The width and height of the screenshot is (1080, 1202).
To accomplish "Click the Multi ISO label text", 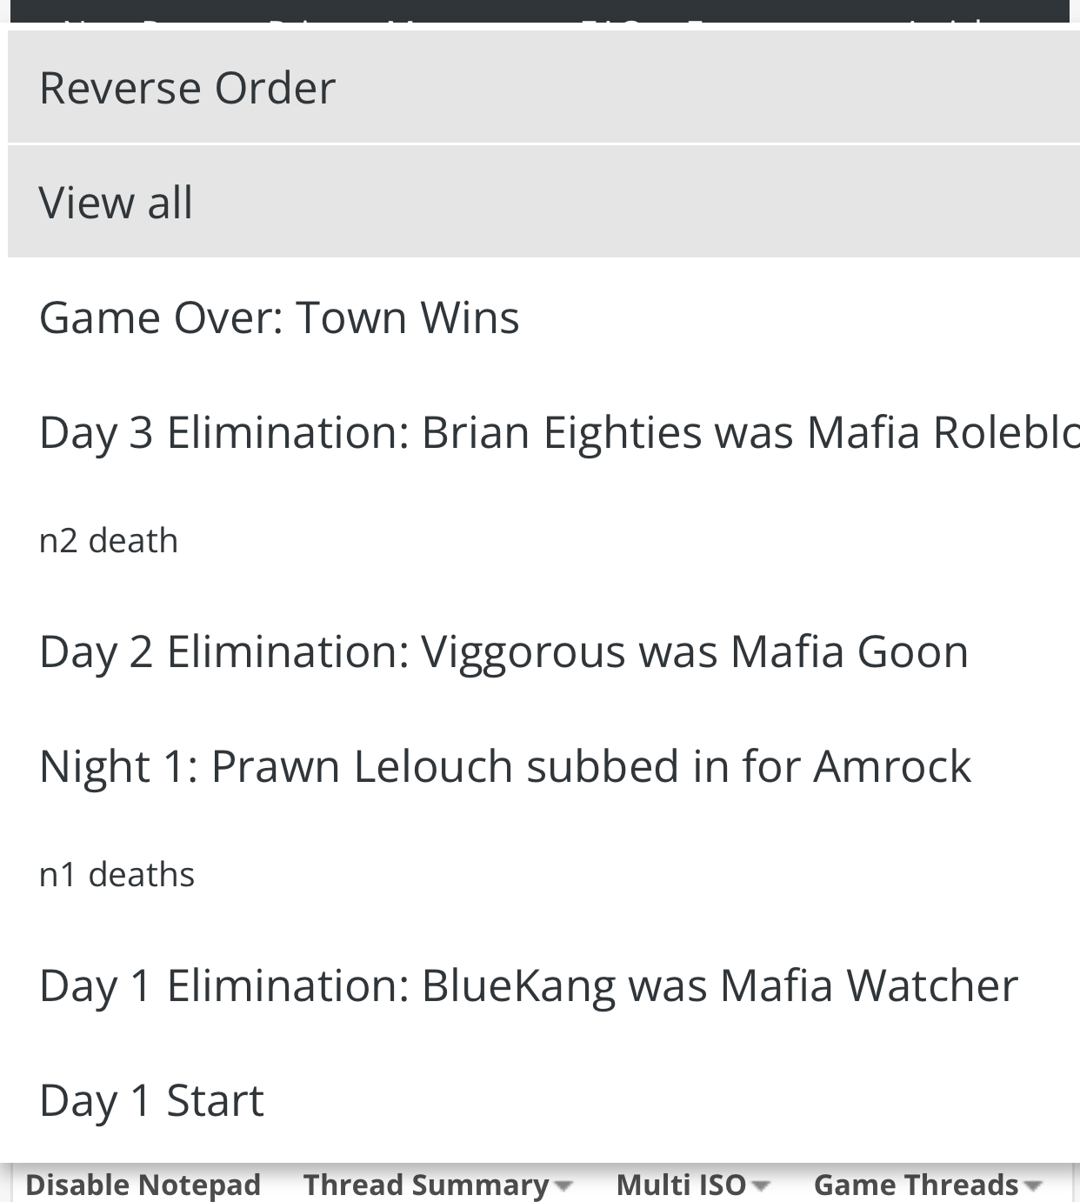I will tap(681, 1185).
